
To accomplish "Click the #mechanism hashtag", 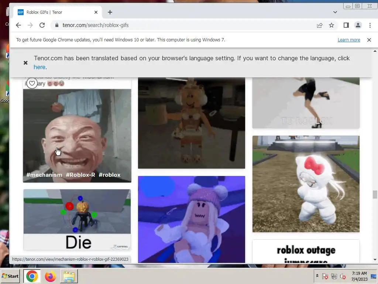I will (44, 175).
